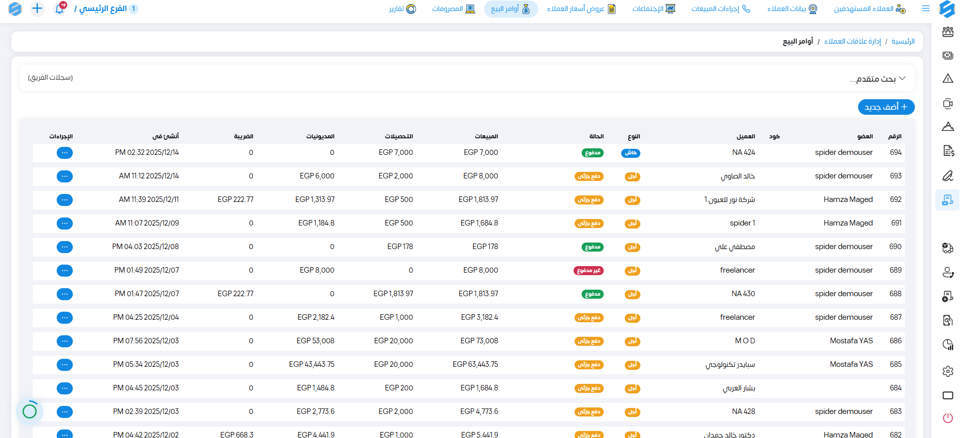
Task: Follow the Home (الرئيسية) breadcrumb link
Action: (903, 41)
